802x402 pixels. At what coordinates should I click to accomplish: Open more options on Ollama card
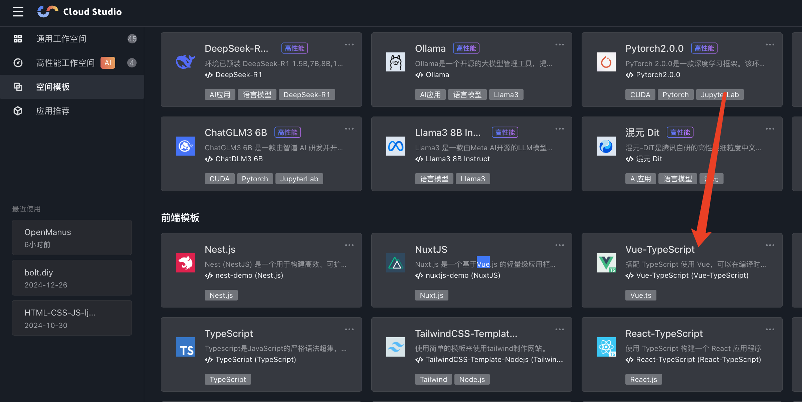click(560, 44)
